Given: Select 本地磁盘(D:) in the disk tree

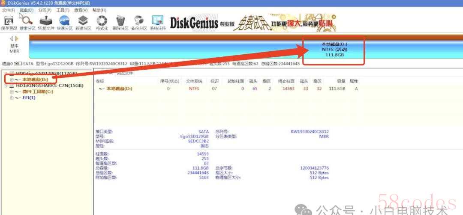Looking at the screenshot, I should click(35, 80).
